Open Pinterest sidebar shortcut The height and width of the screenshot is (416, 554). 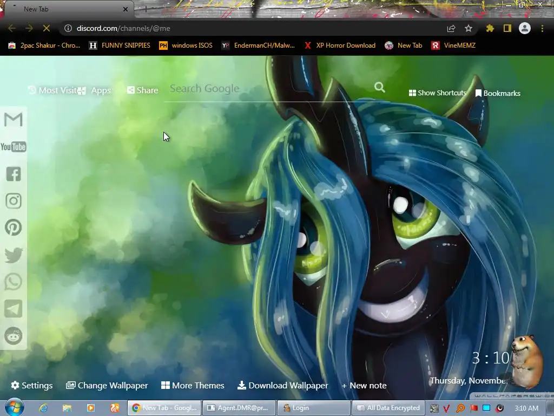click(x=14, y=227)
